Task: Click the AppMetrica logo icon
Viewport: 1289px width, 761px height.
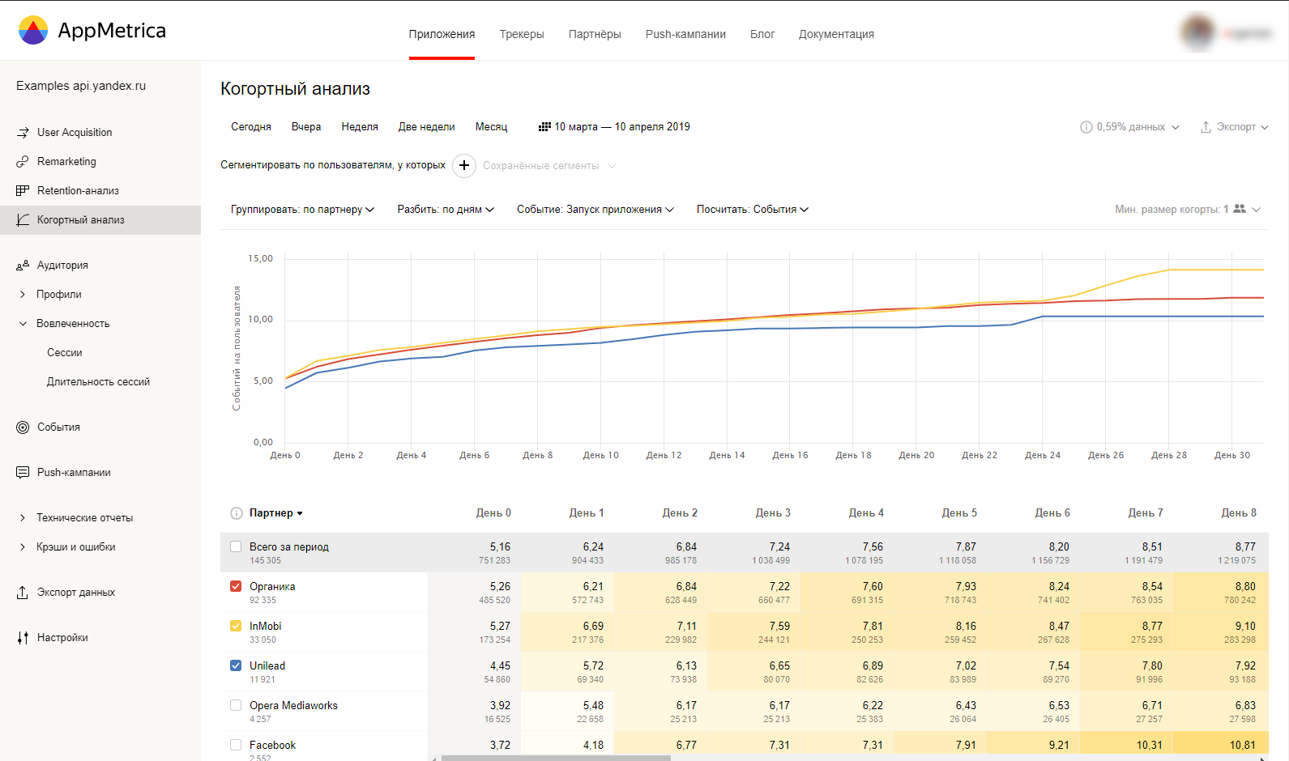Action: click(x=33, y=30)
